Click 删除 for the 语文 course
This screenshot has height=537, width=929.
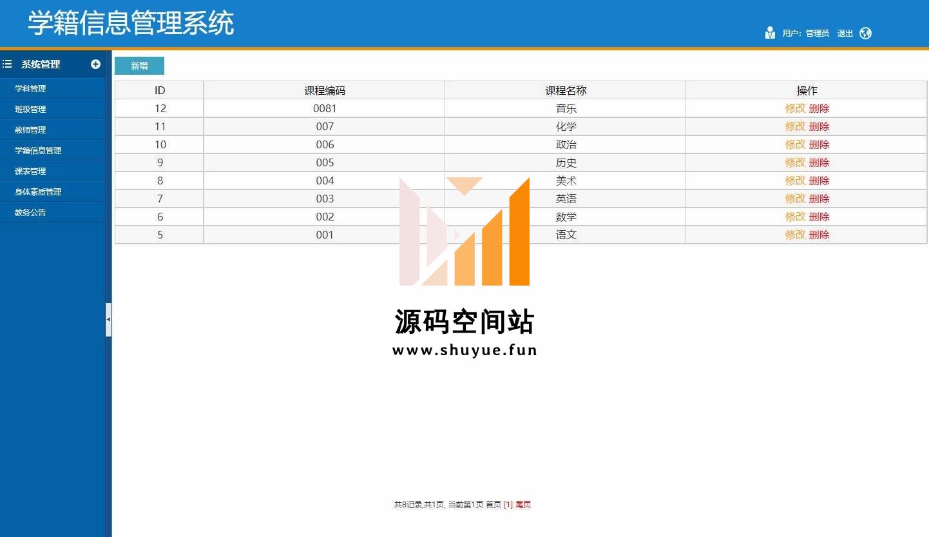pos(819,235)
